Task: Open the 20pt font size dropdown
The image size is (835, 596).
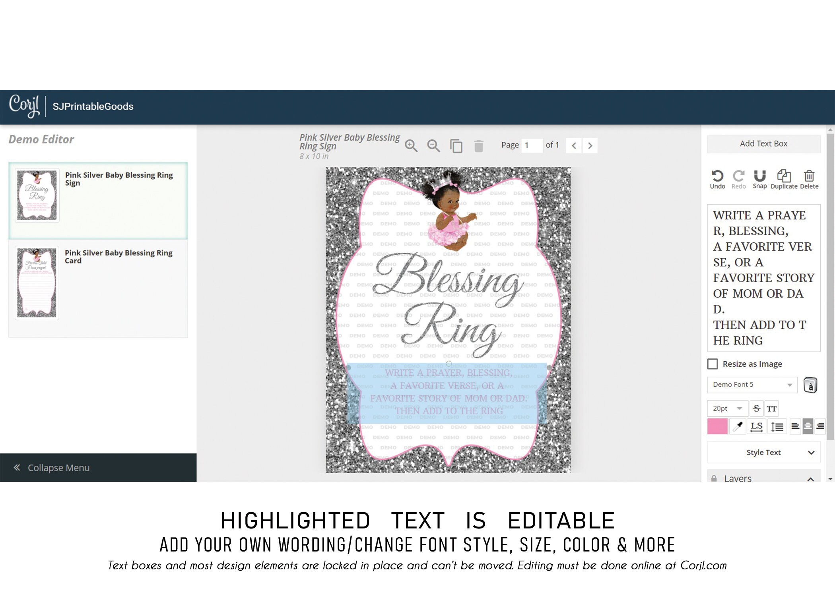Action: point(727,408)
